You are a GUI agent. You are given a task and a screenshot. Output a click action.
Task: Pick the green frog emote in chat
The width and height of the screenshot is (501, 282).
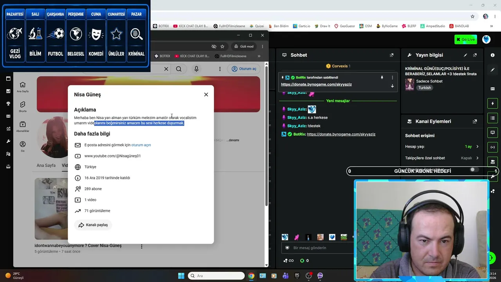tap(344, 237)
